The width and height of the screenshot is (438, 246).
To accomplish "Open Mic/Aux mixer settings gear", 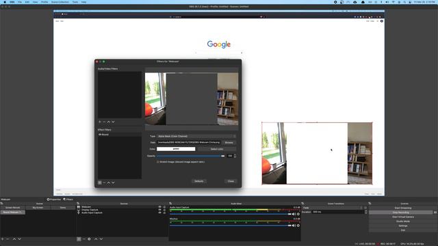I will [x=298, y=225].
